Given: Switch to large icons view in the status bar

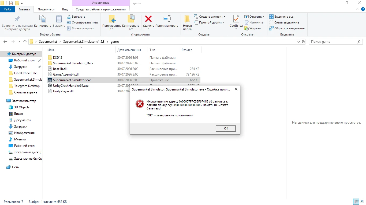Looking at the screenshot, I should (x=361, y=202).
